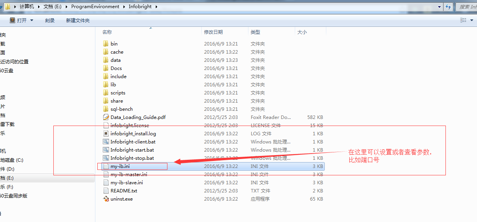
Task: Click the 刻录 toolbar button
Action: [49, 20]
